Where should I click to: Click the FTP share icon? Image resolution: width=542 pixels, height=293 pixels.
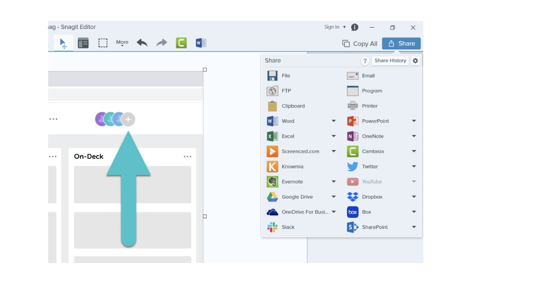(272, 91)
